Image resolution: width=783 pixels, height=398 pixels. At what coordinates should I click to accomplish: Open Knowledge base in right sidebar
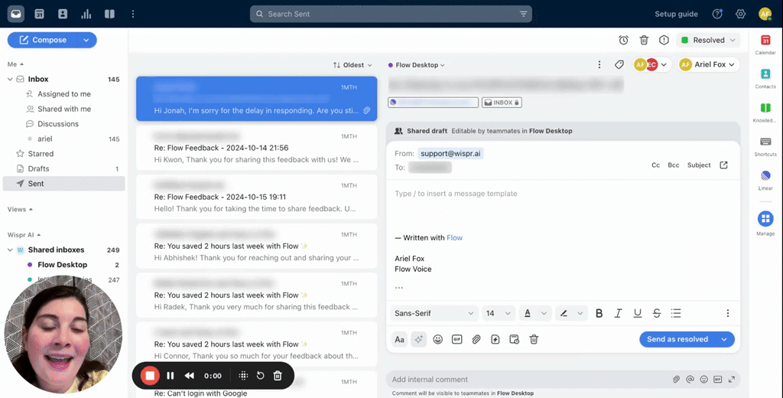click(x=765, y=113)
